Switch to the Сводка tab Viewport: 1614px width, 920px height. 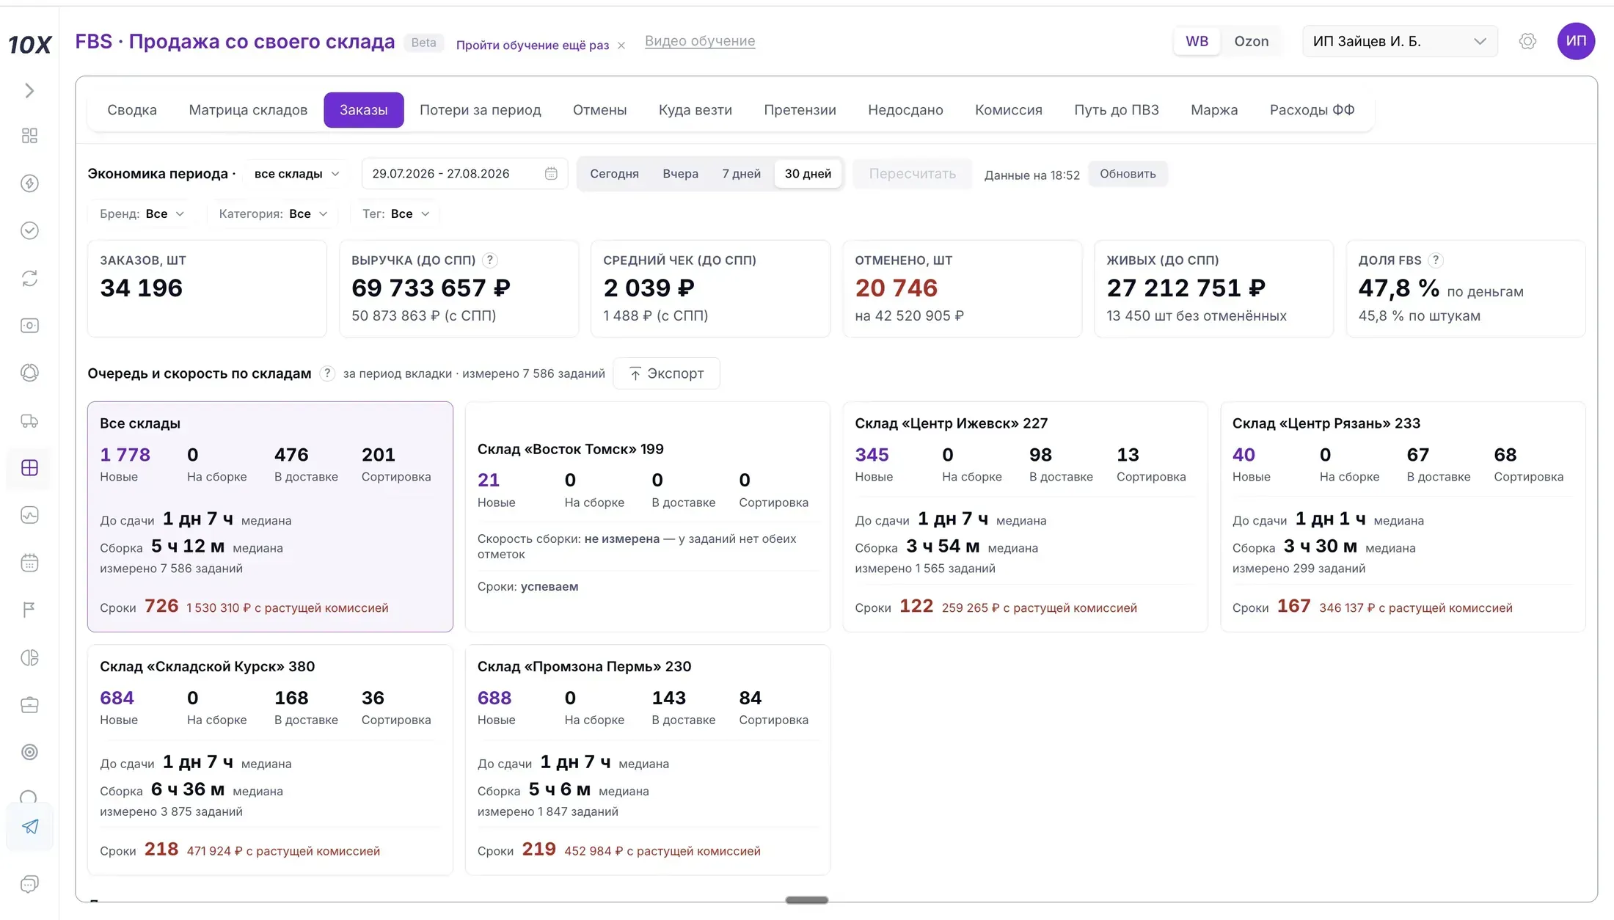pyautogui.click(x=132, y=110)
